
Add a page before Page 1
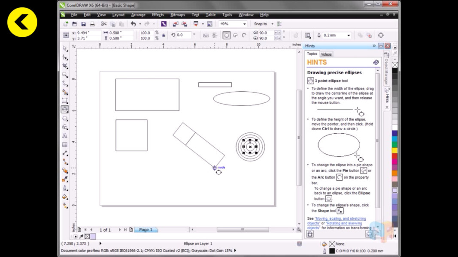79,230
